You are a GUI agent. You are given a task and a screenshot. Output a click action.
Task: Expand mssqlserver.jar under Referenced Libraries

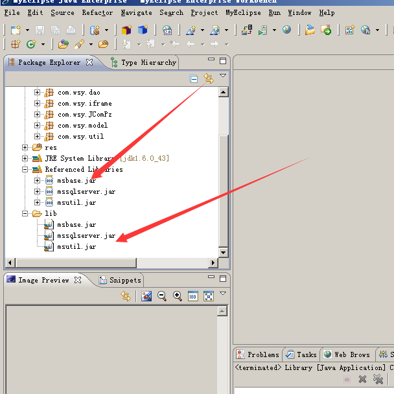coord(37,191)
